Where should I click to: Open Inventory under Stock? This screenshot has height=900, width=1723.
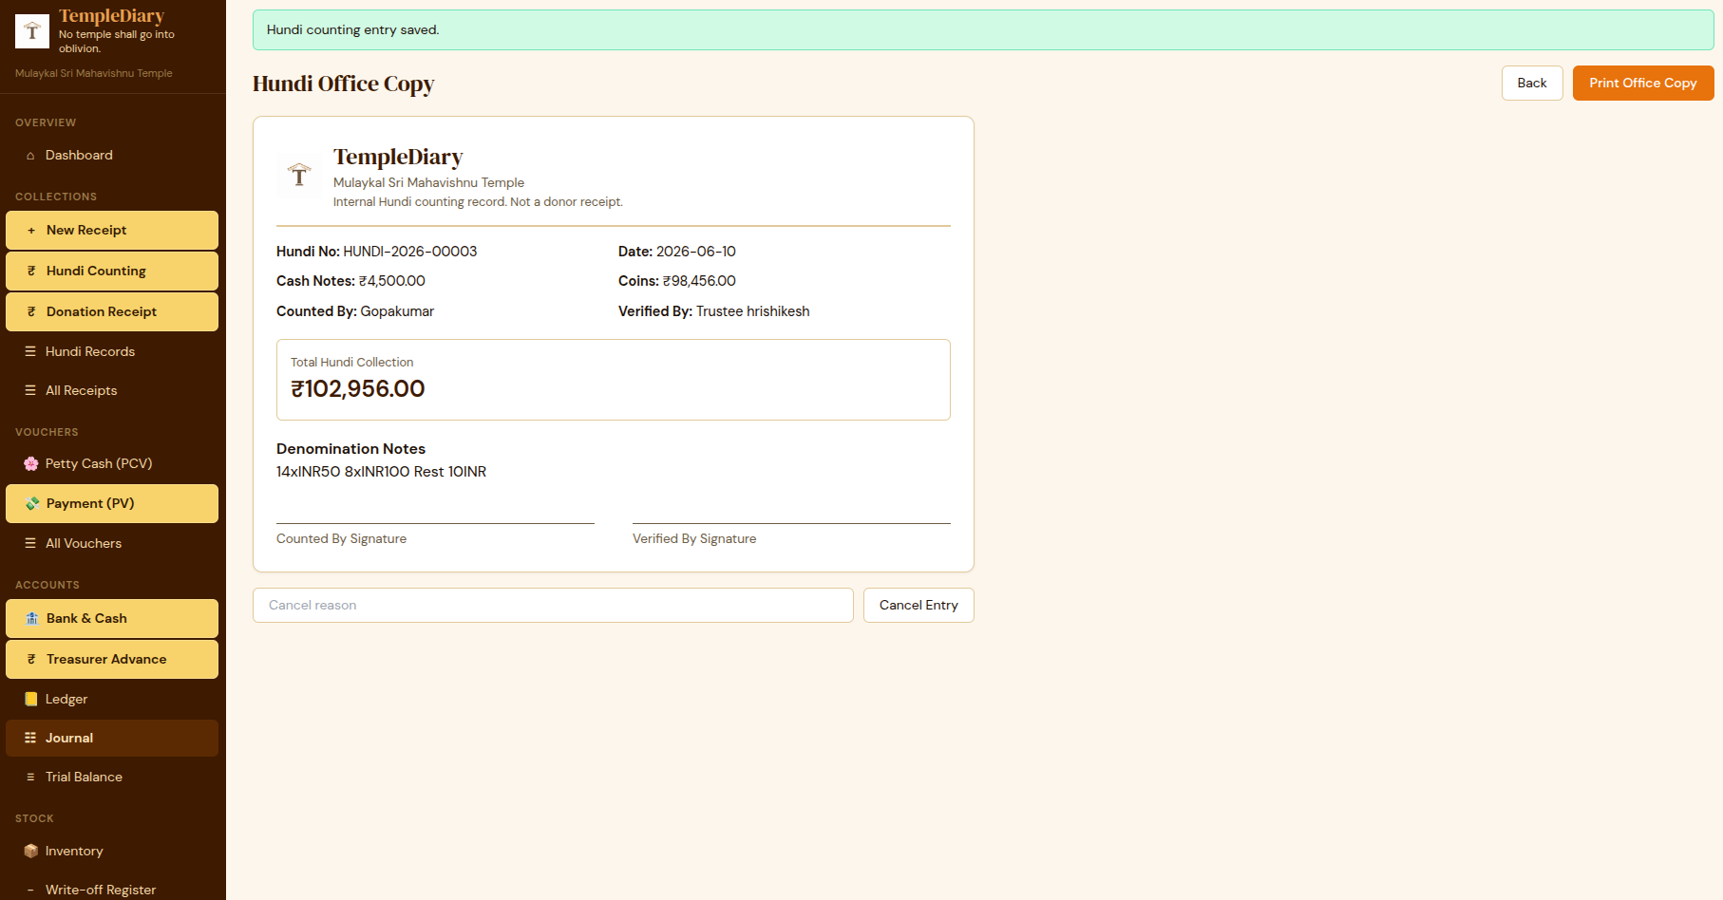click(x=112, y=852)
